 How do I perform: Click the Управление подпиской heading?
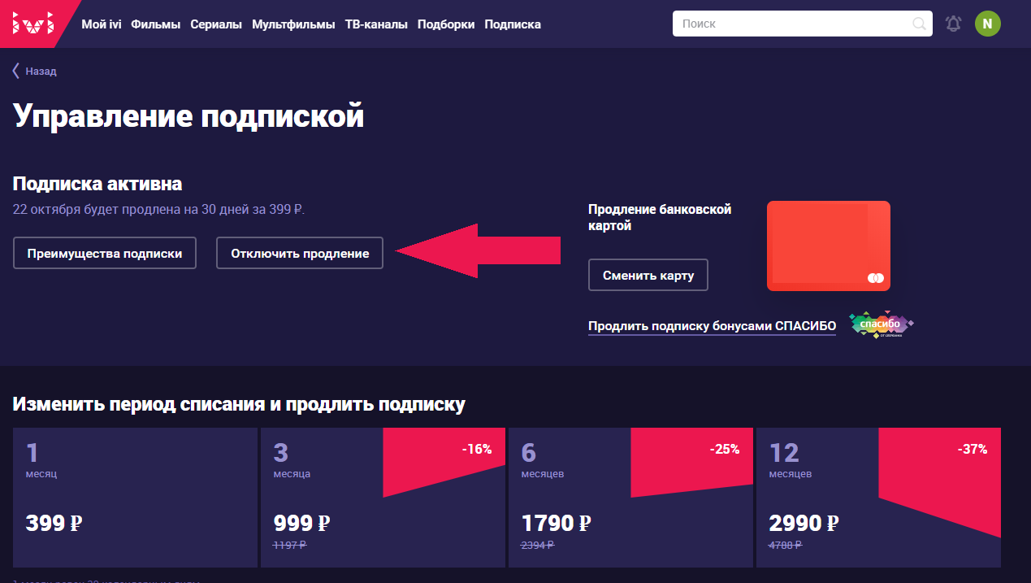tap(188, 116)
